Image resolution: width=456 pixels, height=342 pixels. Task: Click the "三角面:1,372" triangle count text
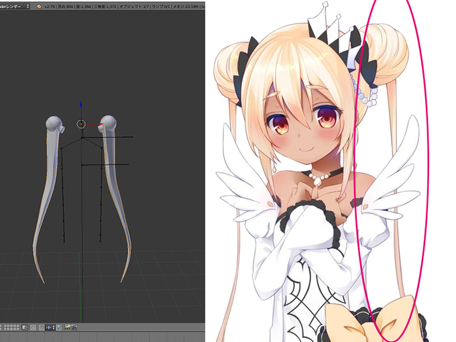tap(105, 7)
